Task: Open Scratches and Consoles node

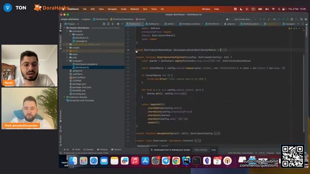Action: pos(80,101)
